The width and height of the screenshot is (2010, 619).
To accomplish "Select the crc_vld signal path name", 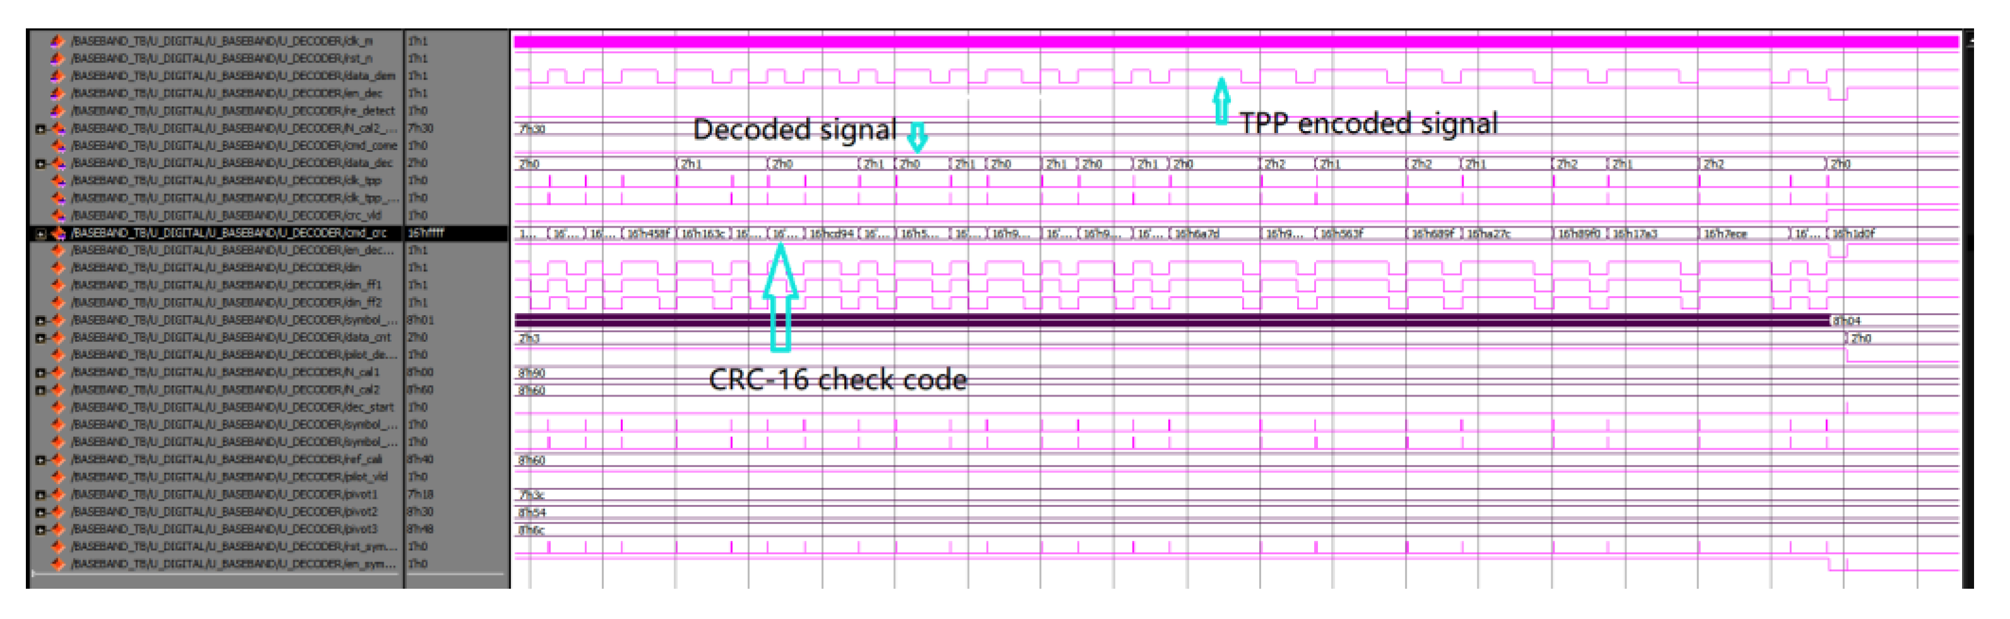I will click(227, 215).
